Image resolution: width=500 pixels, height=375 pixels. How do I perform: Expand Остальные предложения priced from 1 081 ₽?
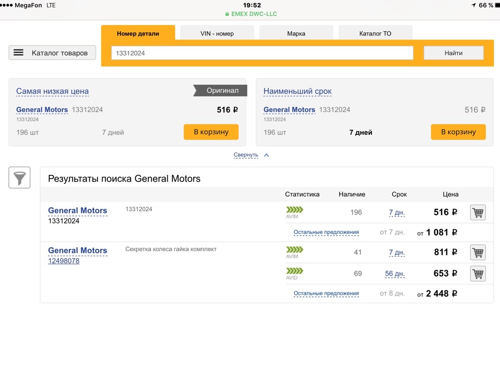pos(326,232)
